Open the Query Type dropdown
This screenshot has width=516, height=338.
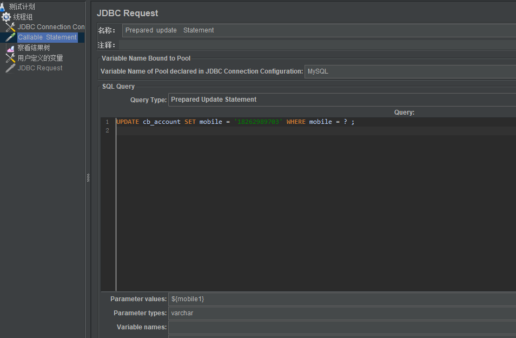click(342, 100)
